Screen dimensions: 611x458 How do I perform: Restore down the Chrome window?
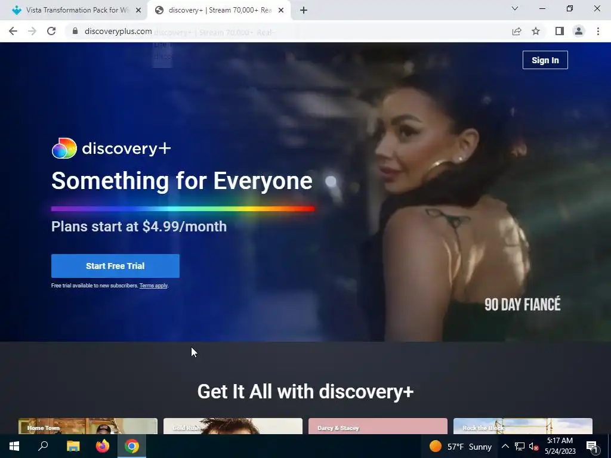(x=570, y=8)
